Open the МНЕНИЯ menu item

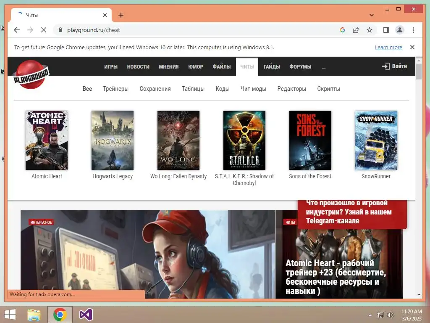point(169,67)
